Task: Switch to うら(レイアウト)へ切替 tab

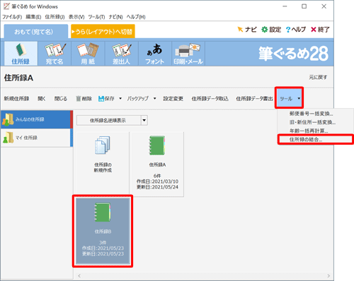Action: point(103,32)
